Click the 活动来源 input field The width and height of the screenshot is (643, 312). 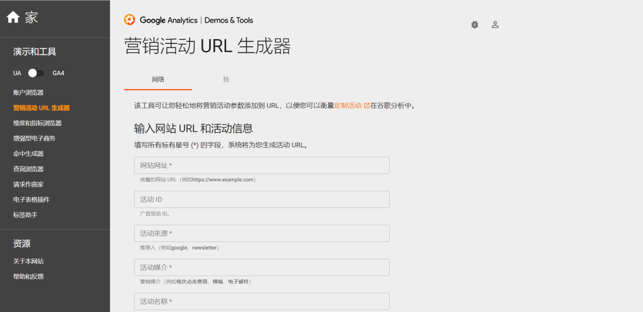[261, 233]
